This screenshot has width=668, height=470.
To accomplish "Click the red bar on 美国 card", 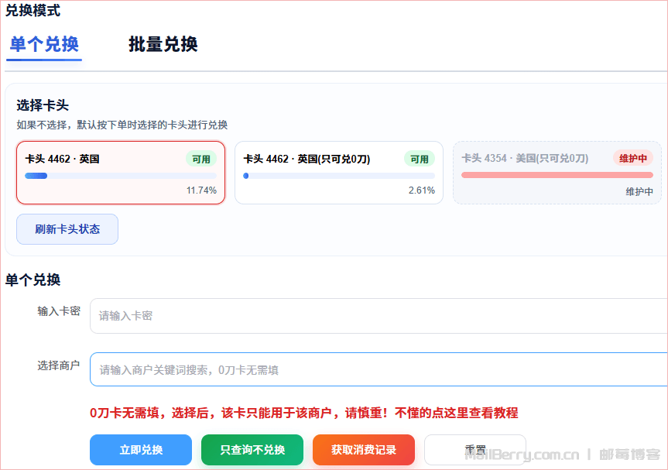I will click(x=557, y=175).
